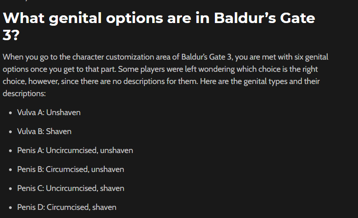
Task: Click the words "six genital options" in the paragraph
Action: click(302, 57)
